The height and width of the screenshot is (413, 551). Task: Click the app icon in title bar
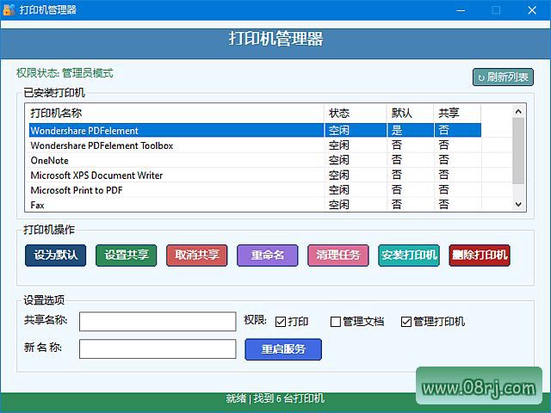coord(9,9)
